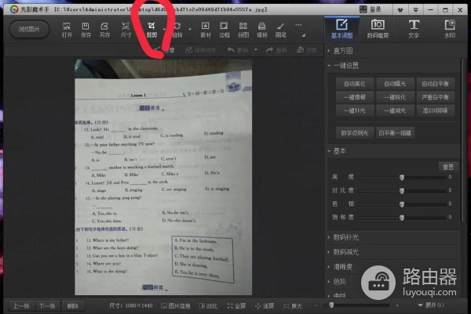471x314 pixels.
Task: Save the image using the 保存 icon
Action: click(x=86, y=30)
